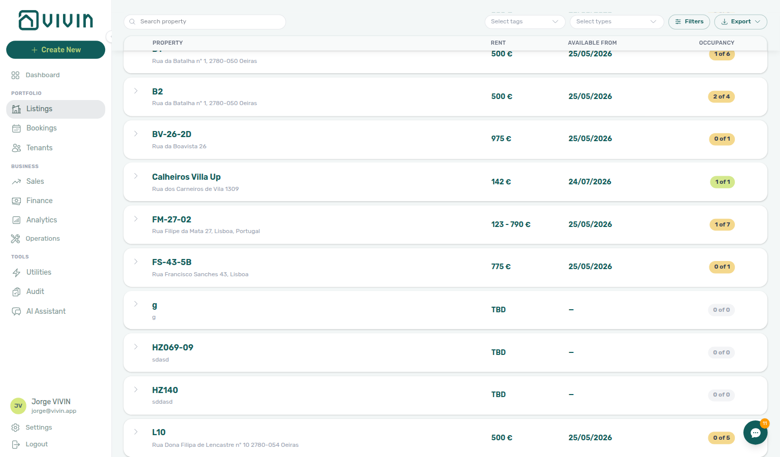Click Logout link
780x457 pixels.
37,444
